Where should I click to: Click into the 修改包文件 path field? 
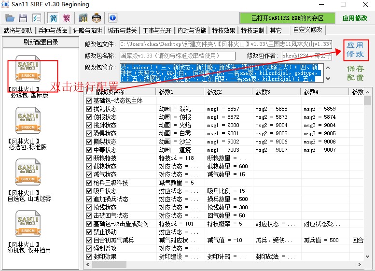(x=226, y=44)
